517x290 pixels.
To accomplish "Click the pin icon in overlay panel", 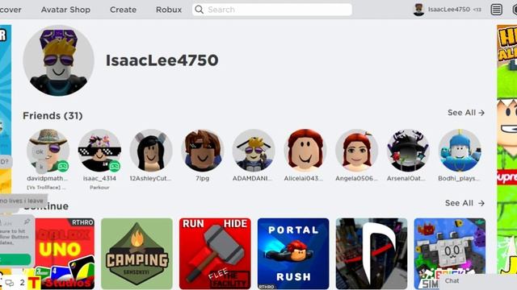I will point(27,222).
